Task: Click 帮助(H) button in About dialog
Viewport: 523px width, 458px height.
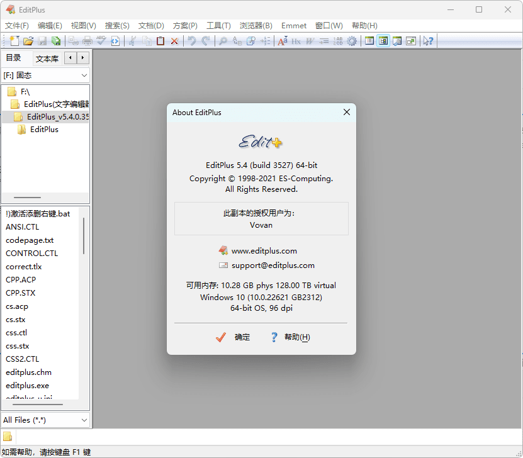Action: point(290,337)
